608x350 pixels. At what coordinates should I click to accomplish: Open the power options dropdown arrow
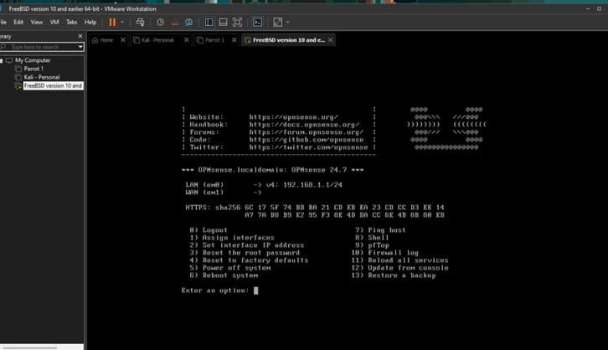(x=122, y=22)
